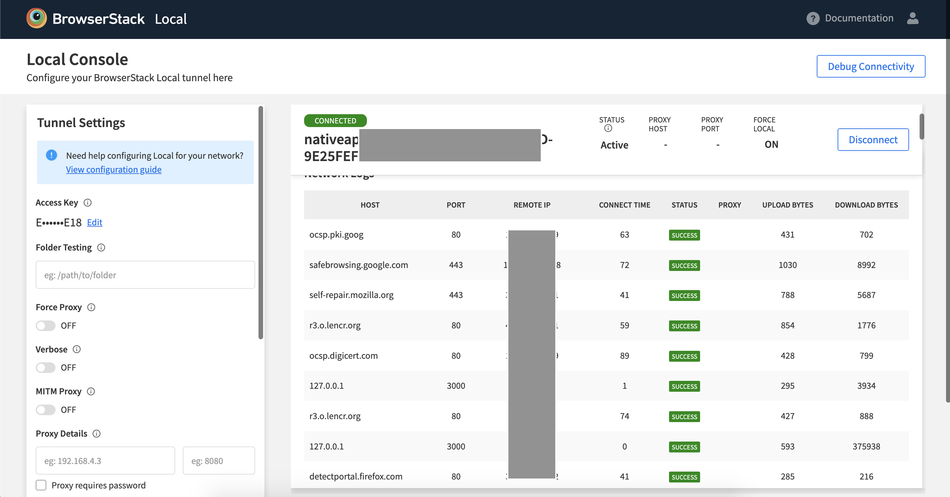Open the user account profile icon
The height and width of the screenshot is (497, 950).
(912, 18)
